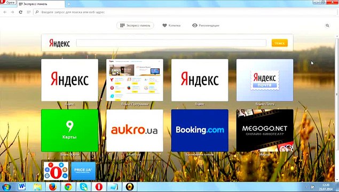Viewport: 339px width, 192px height.
Task: Open the Яндекс.Программы speed dial tile
Action: coord(135,80)
